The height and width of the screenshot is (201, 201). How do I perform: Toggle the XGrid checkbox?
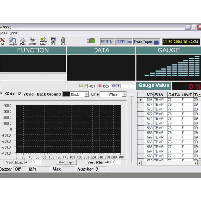coord(1,94)
